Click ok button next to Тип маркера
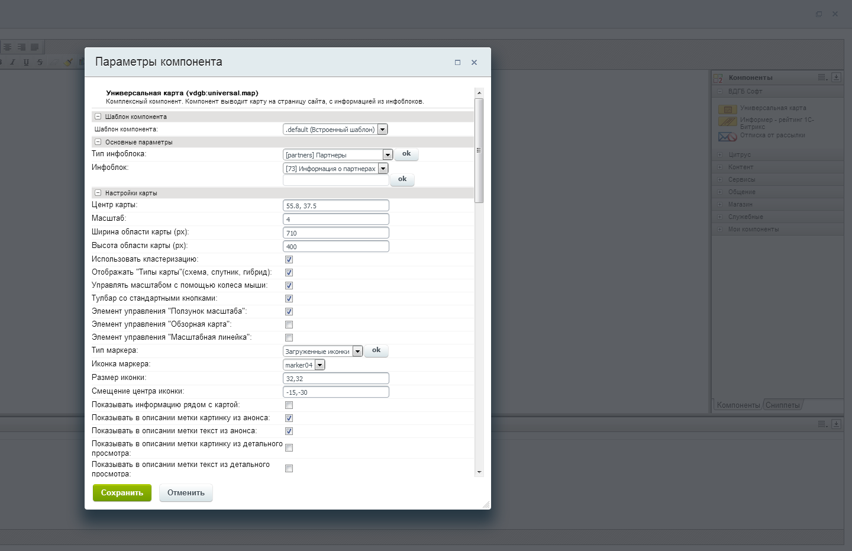Screen dimensions: 852x551 point(376,350)
